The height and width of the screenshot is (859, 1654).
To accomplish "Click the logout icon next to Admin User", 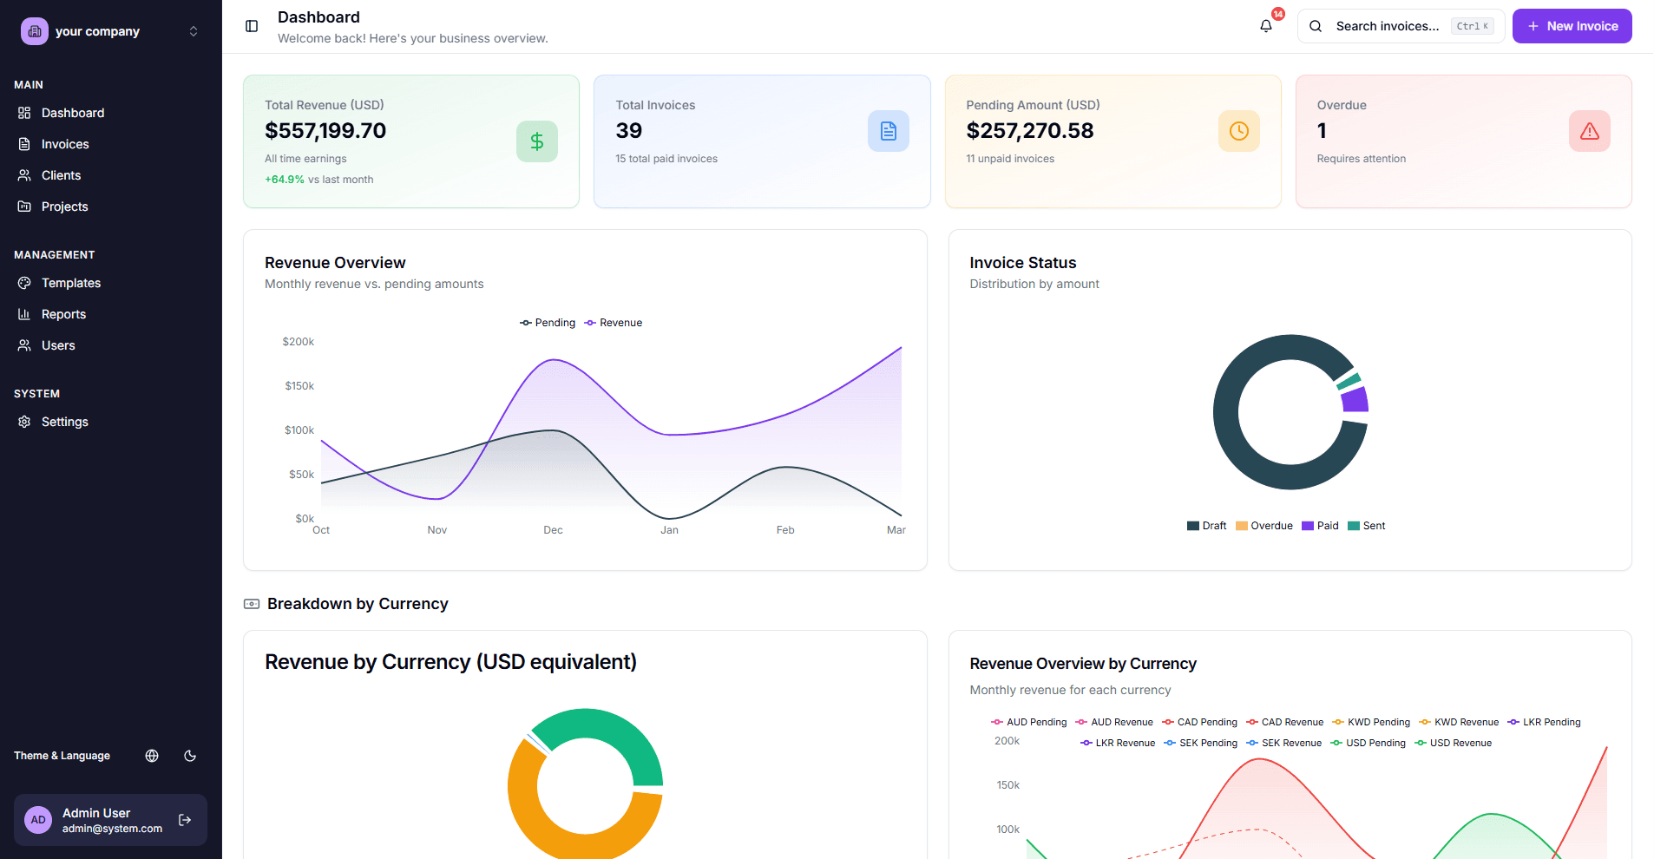I will tap(184, 819).
